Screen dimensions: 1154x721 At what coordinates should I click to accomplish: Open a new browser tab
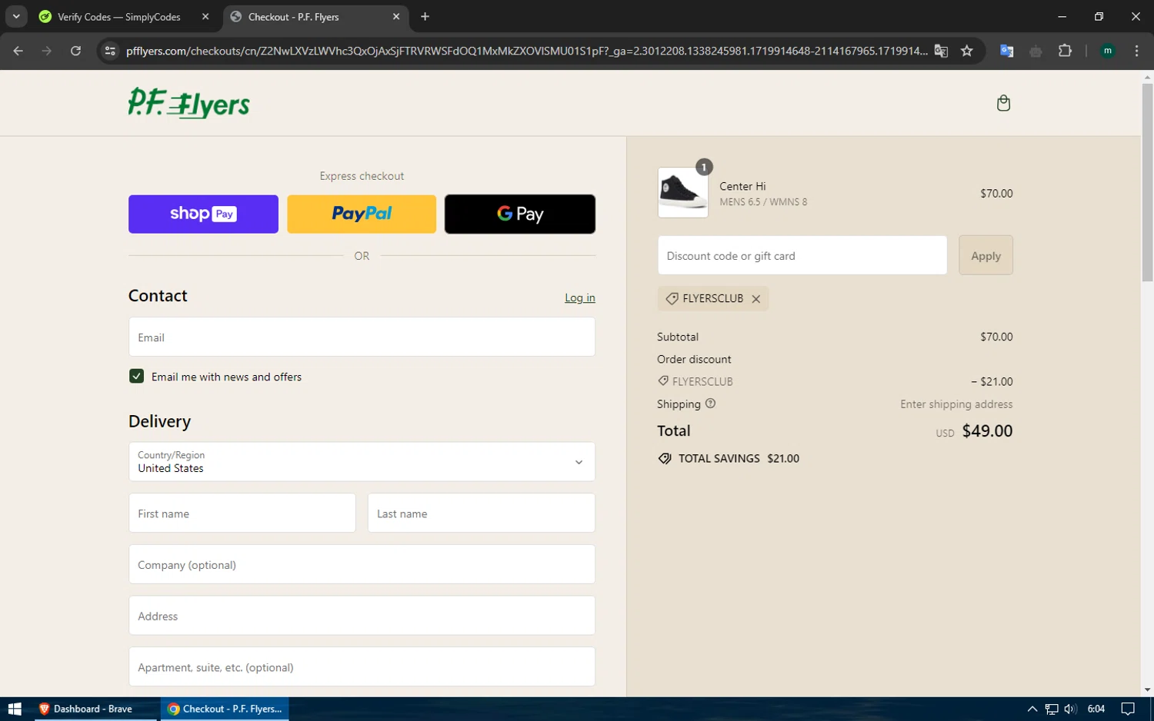click(x=425, y=16)
